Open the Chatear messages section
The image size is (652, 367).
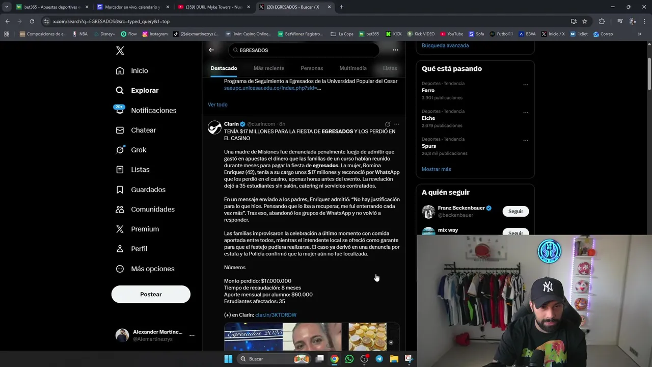pos(135,130)
